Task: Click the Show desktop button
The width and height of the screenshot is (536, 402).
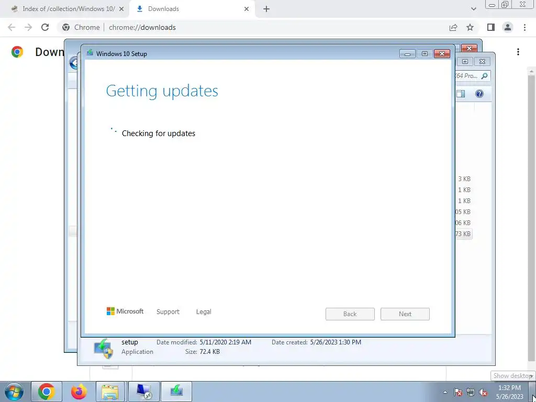Action: pos(532,392)
